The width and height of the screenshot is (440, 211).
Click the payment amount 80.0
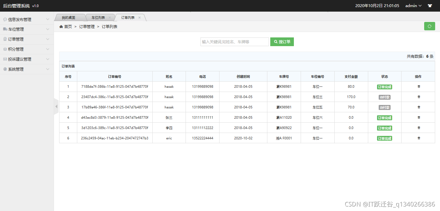(351, 86)
